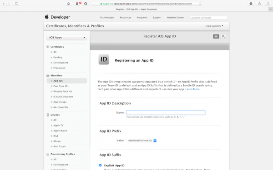Click the Identifiers section icon
The height and width of the screenshot is (170, 273).
point(48,75)
